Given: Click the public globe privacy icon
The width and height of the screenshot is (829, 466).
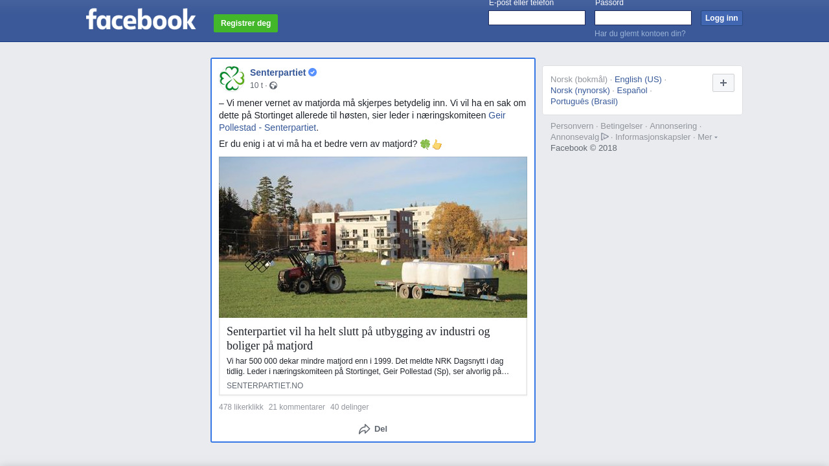Looking at the screenshot, I should coord(273,85).
